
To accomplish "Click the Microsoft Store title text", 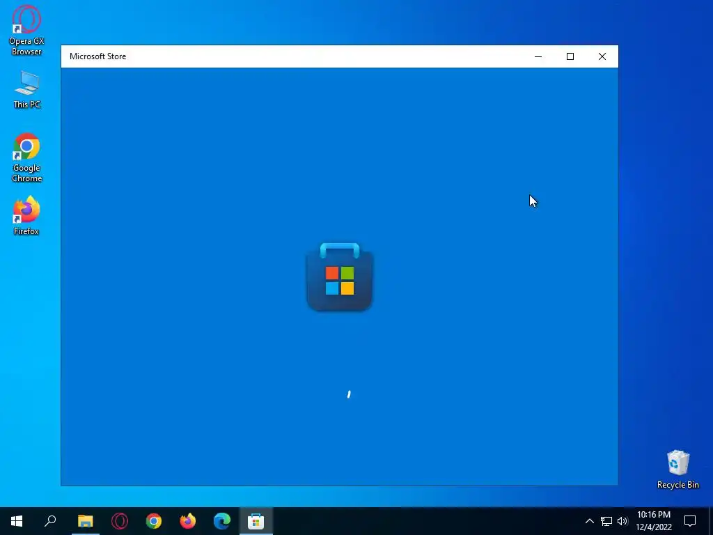I will pyautogui.click(x=97, y=56).
